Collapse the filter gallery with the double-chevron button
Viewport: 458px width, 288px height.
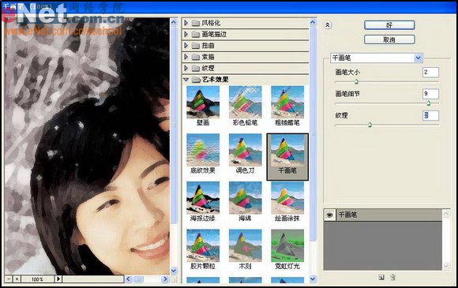[x=328, y=25]
